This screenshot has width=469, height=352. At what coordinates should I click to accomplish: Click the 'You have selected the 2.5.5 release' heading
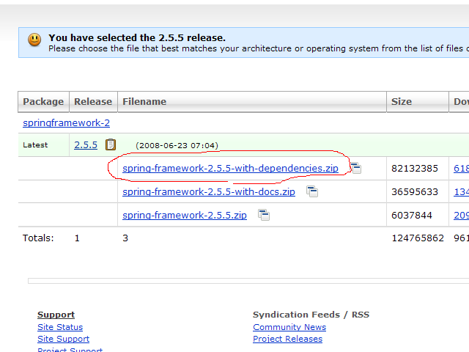pos(137,37)
